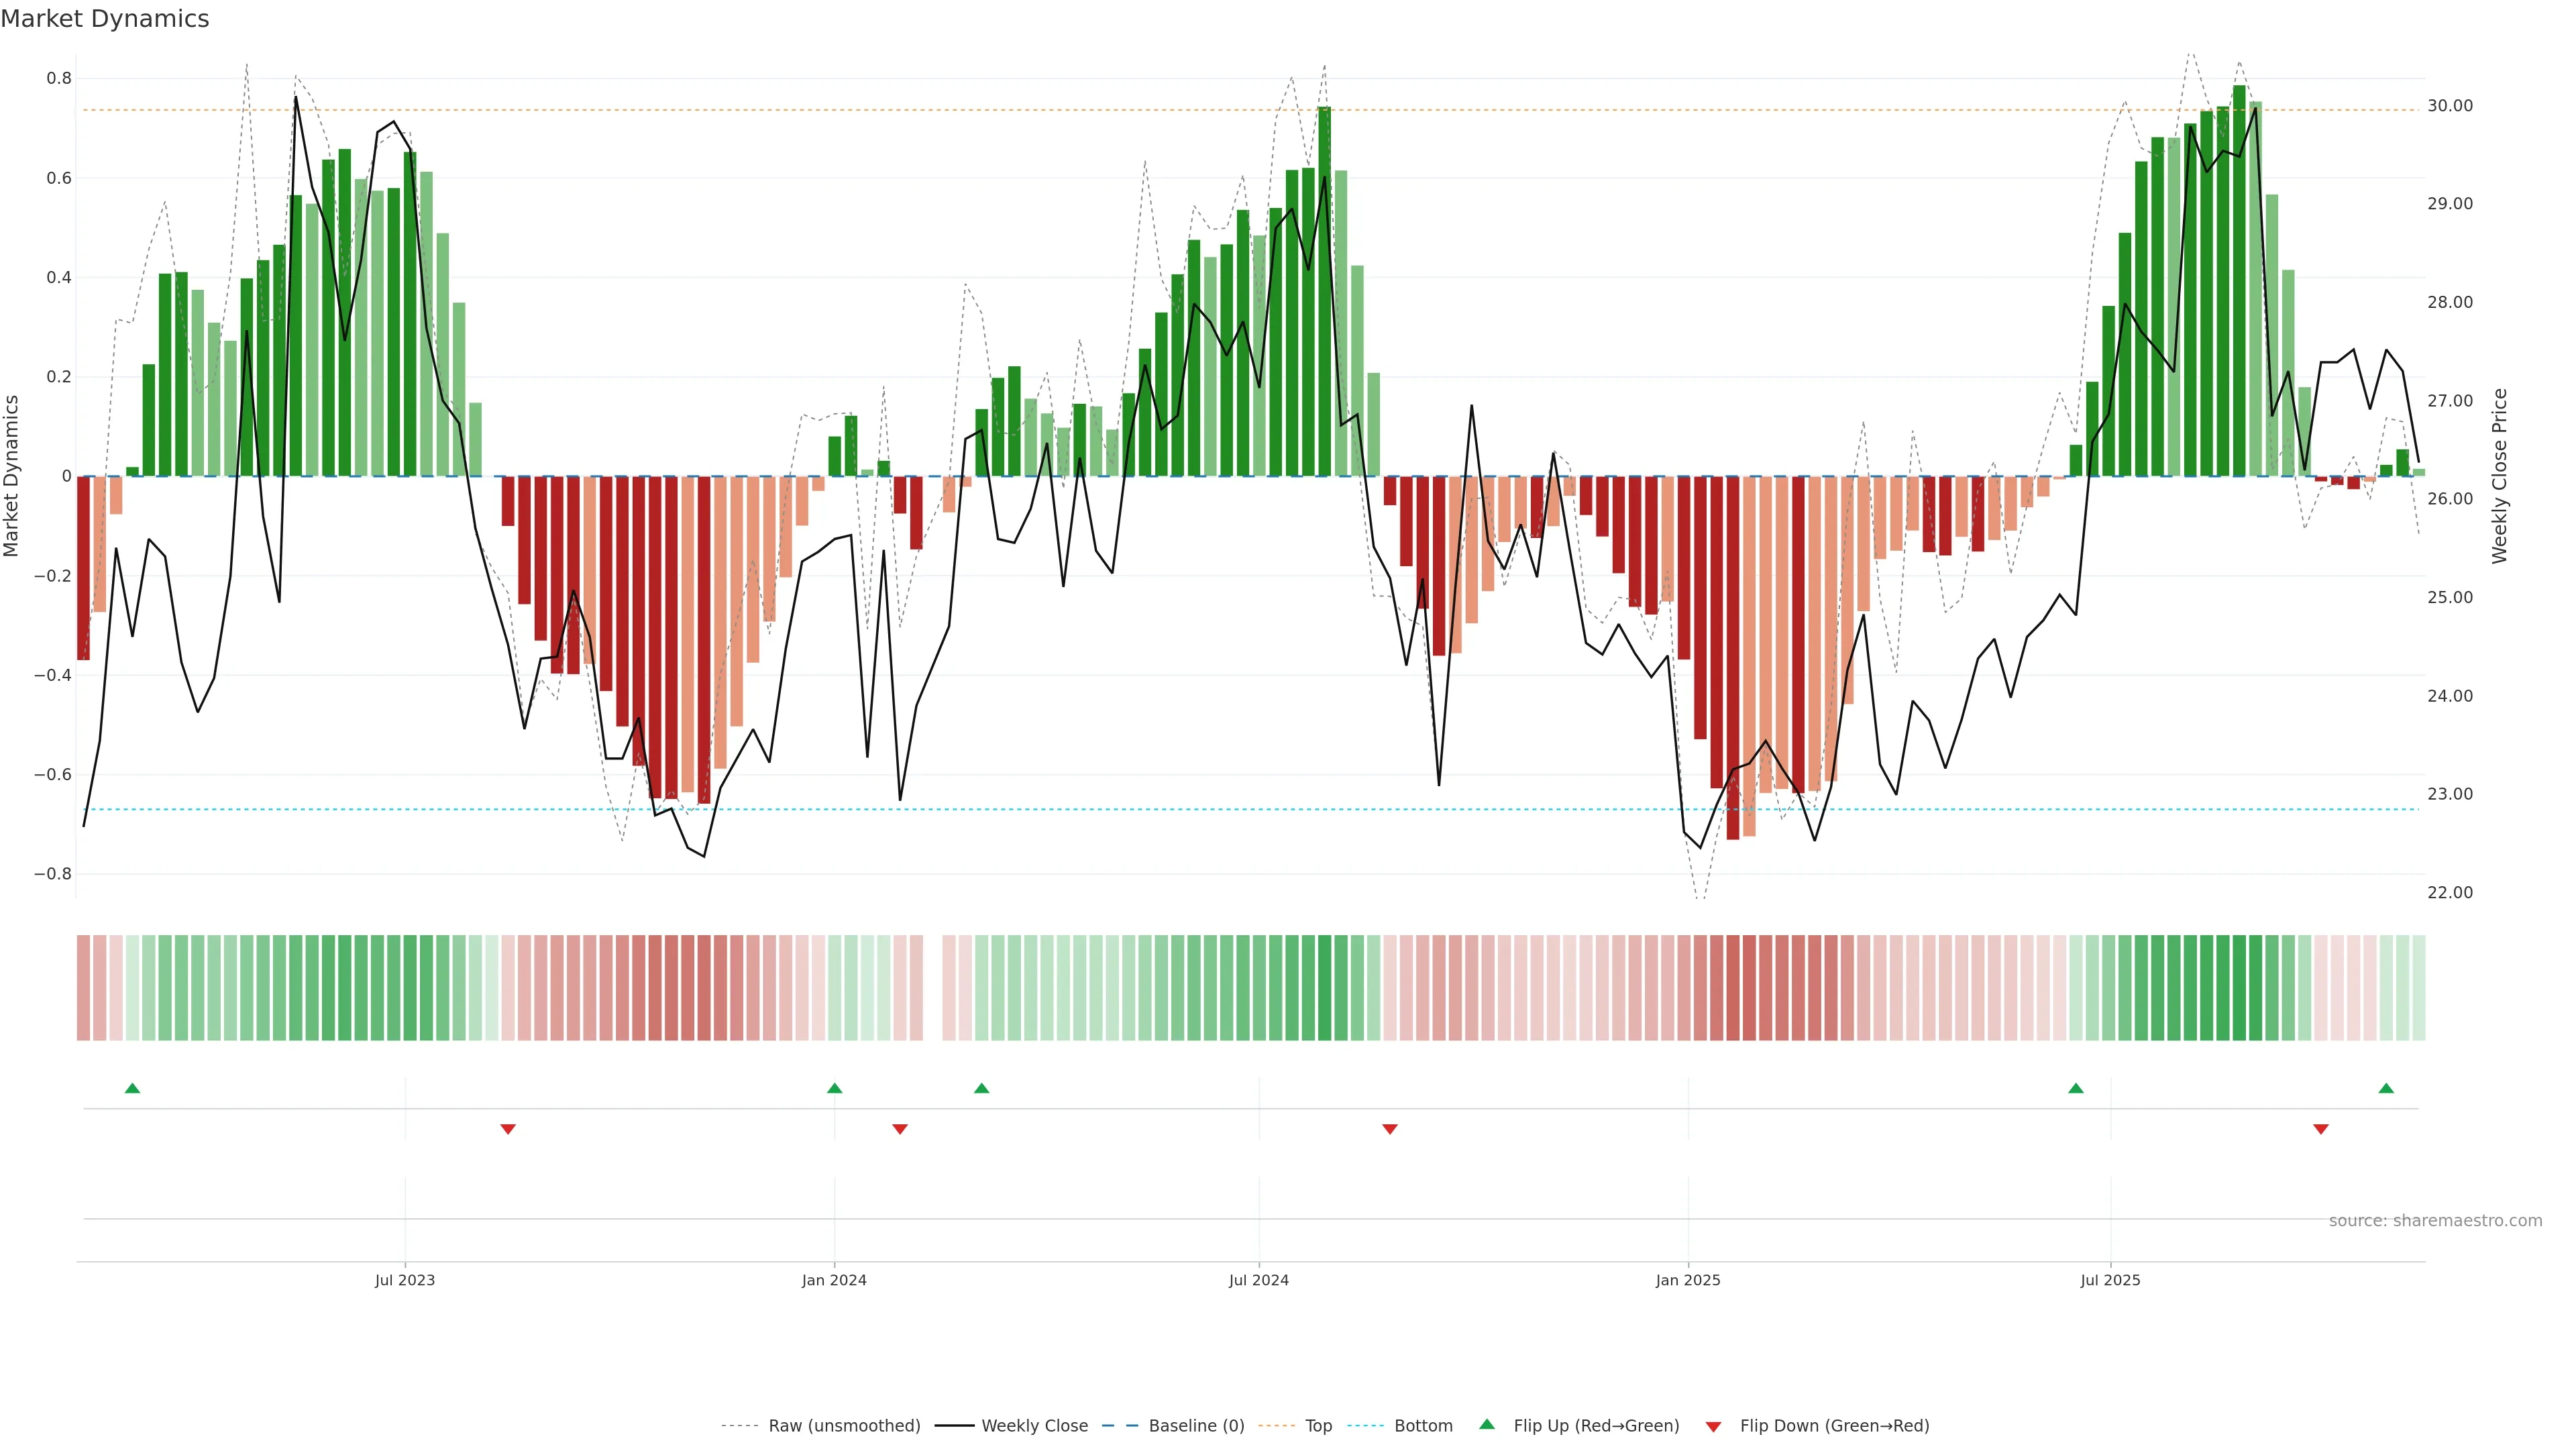Viewport: 2576px width, 1449px height.
Task: Toggle the Top legend entry
Action: [x=1318, y=1426]
